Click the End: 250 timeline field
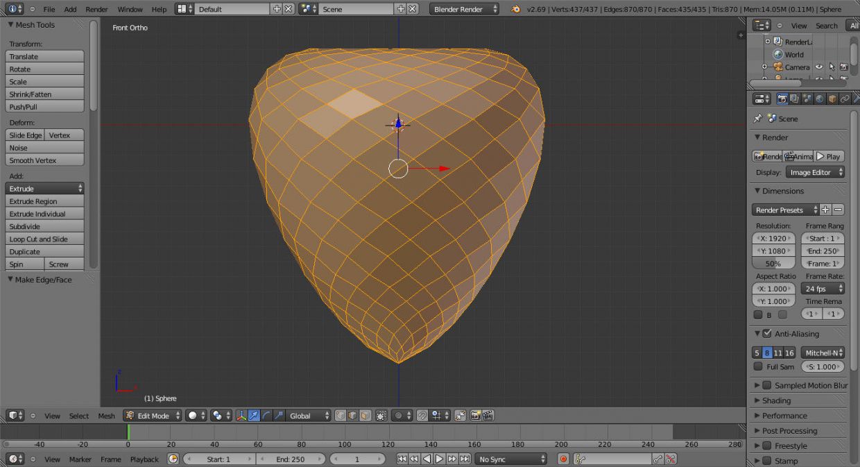This screenshot has height=467, width=860. tap(291, 459)
